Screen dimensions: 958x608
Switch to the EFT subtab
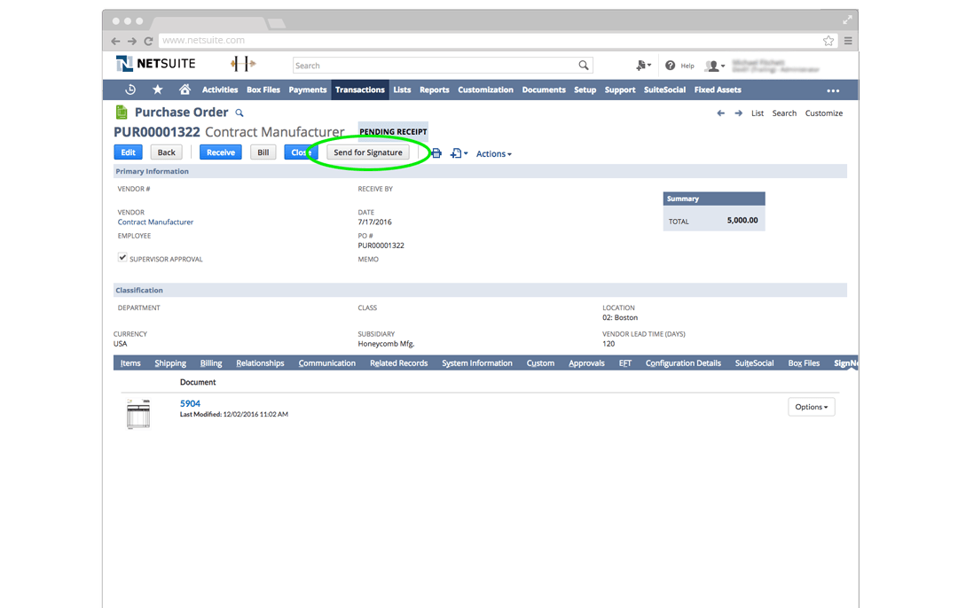(x=625, y=363)
